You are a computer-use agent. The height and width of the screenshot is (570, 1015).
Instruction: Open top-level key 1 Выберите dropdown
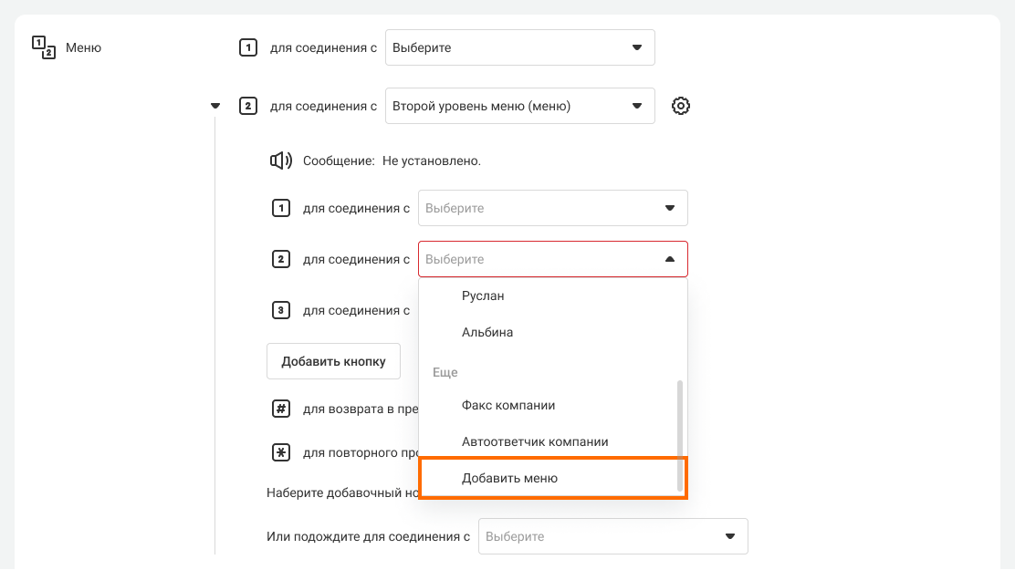519,47
